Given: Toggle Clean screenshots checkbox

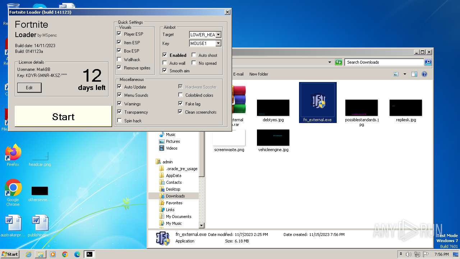Looking at the screenshot, I should (x=180, y=112).
